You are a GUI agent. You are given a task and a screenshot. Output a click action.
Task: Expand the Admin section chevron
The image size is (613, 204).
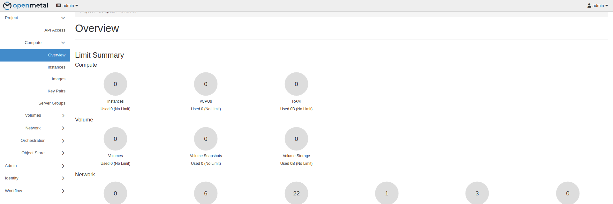click(63, 166)
